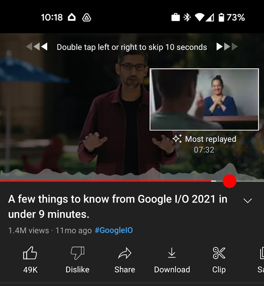Tap the Bluetooth status icon
The width and height of the screenshot is (264, 286).
[x=187, y=18]
